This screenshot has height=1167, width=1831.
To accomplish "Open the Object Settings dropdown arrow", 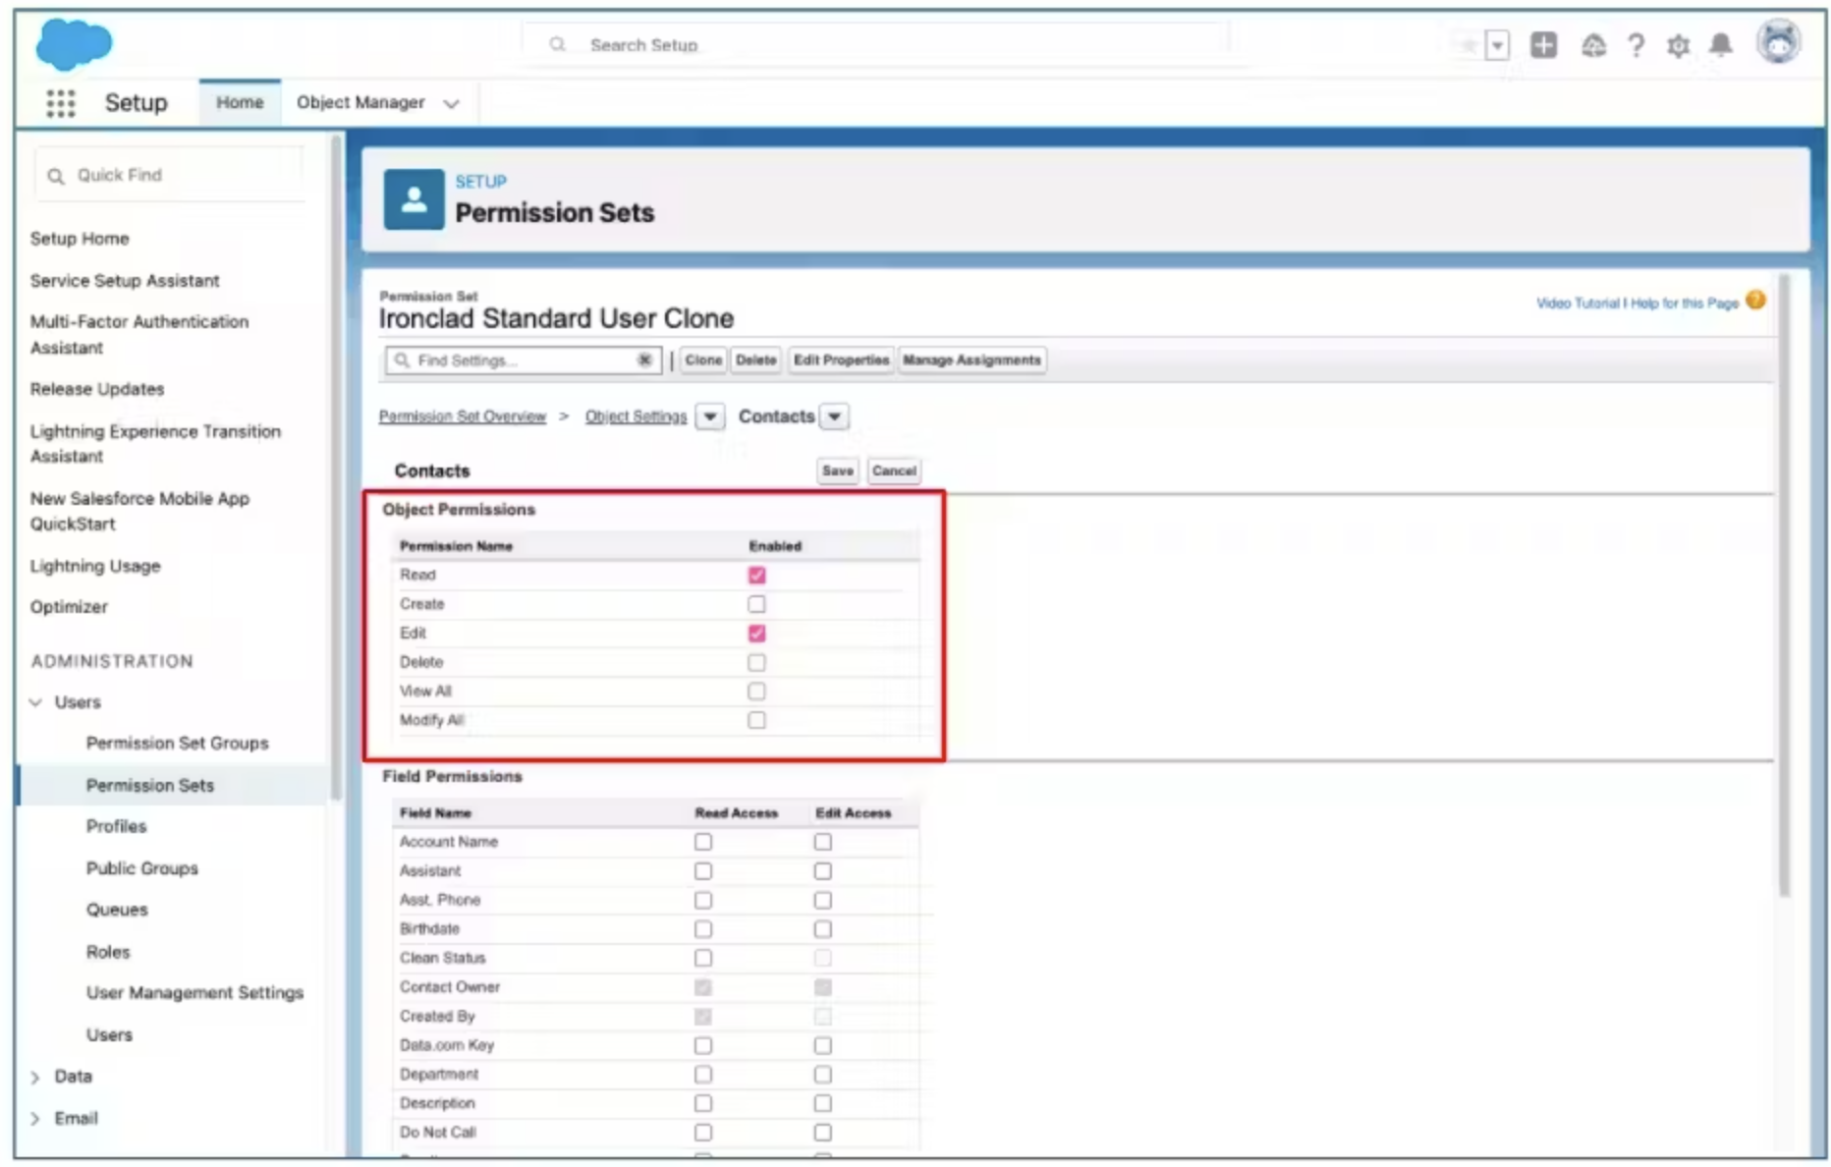I will 709,417.
